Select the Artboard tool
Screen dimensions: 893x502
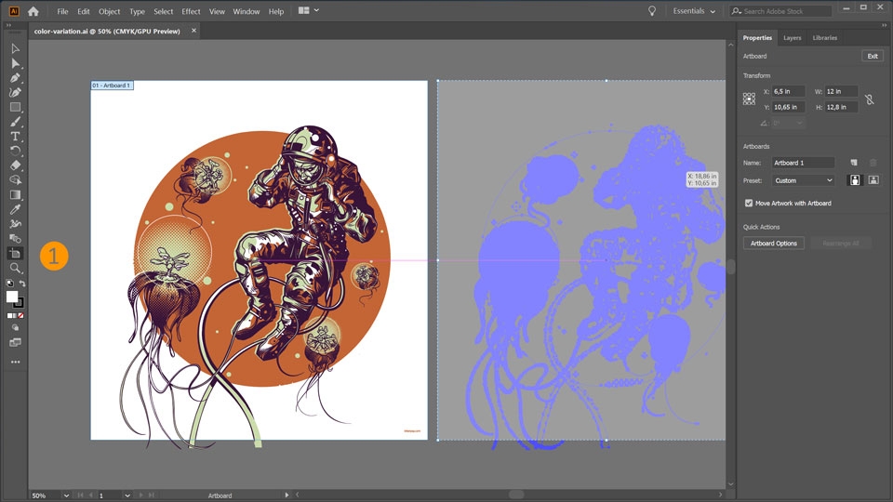[16, 253]
